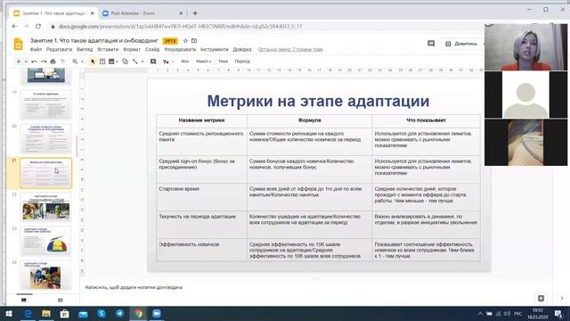
Task: Click the slide title 'Метрики на этапе адаптации'
Action: [x=319, y=101]
